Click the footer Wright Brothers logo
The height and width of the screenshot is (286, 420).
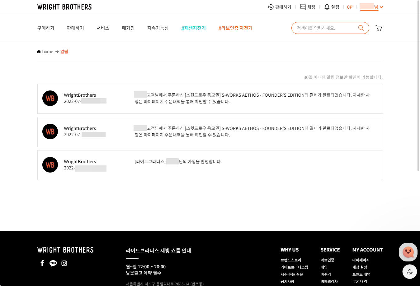tap(65, 250)
